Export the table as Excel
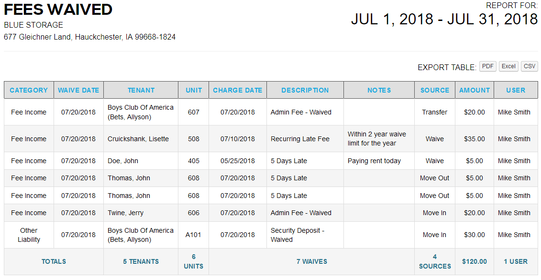The width and height of the screenshot is (541, 280). point(508,66)
